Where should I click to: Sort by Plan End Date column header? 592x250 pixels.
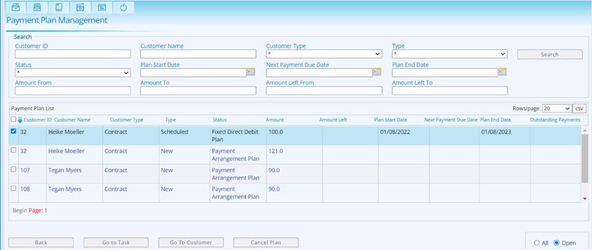495,120
